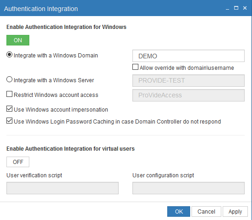Focus the User verification script field

coord(62,188)
